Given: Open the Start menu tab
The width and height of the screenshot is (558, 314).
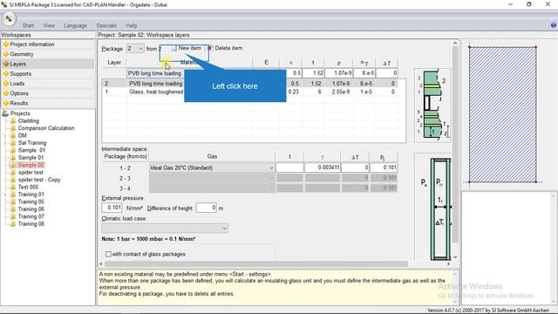Looking at the screenshot, I should point(28,25).
